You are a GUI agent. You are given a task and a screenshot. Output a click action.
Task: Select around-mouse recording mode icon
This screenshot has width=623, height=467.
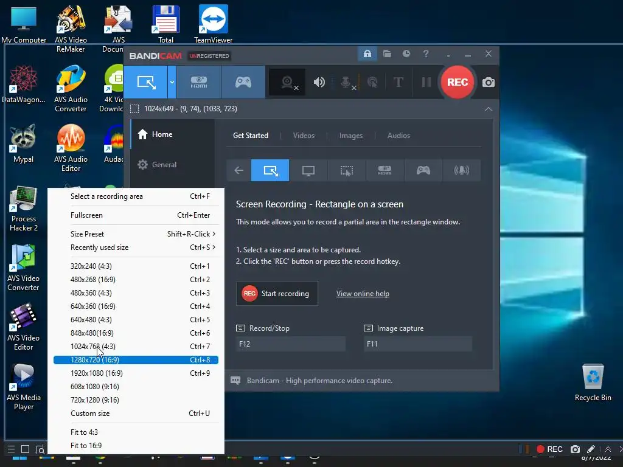(346, 170)
